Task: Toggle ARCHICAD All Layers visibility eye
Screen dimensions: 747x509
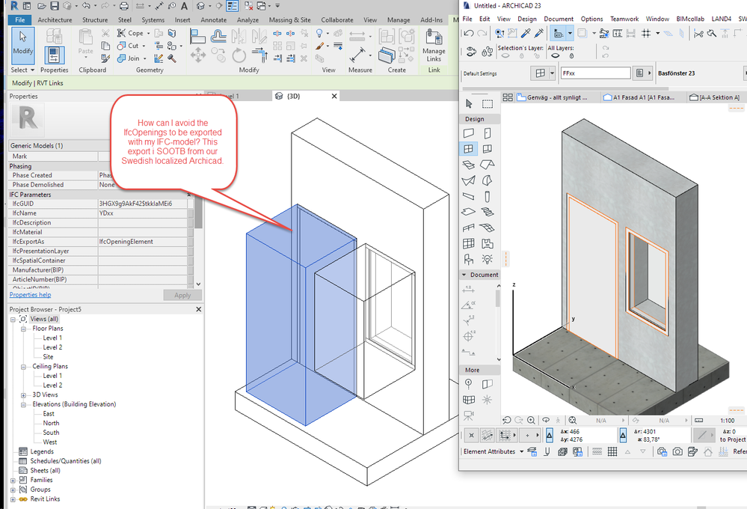Action: (x=555, y=56)
